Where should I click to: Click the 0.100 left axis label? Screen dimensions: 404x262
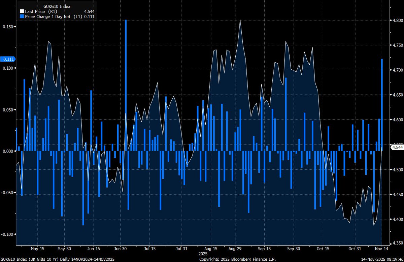click(7, 68)
